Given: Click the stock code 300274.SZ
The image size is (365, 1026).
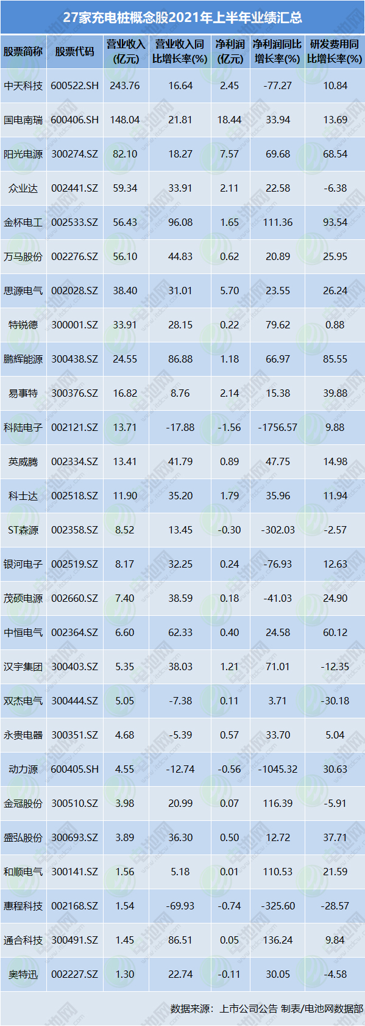Looking at the screenshot, I should pyautogui.click(x=74, y=154).
